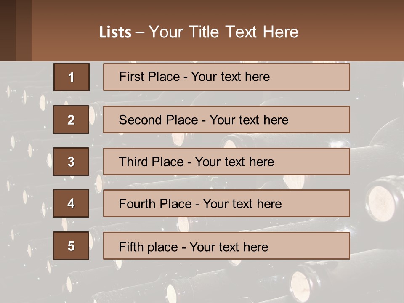404x303 pixels.
Task: Click the dark brown stripe in header
Action: click(x=8, y=30)
